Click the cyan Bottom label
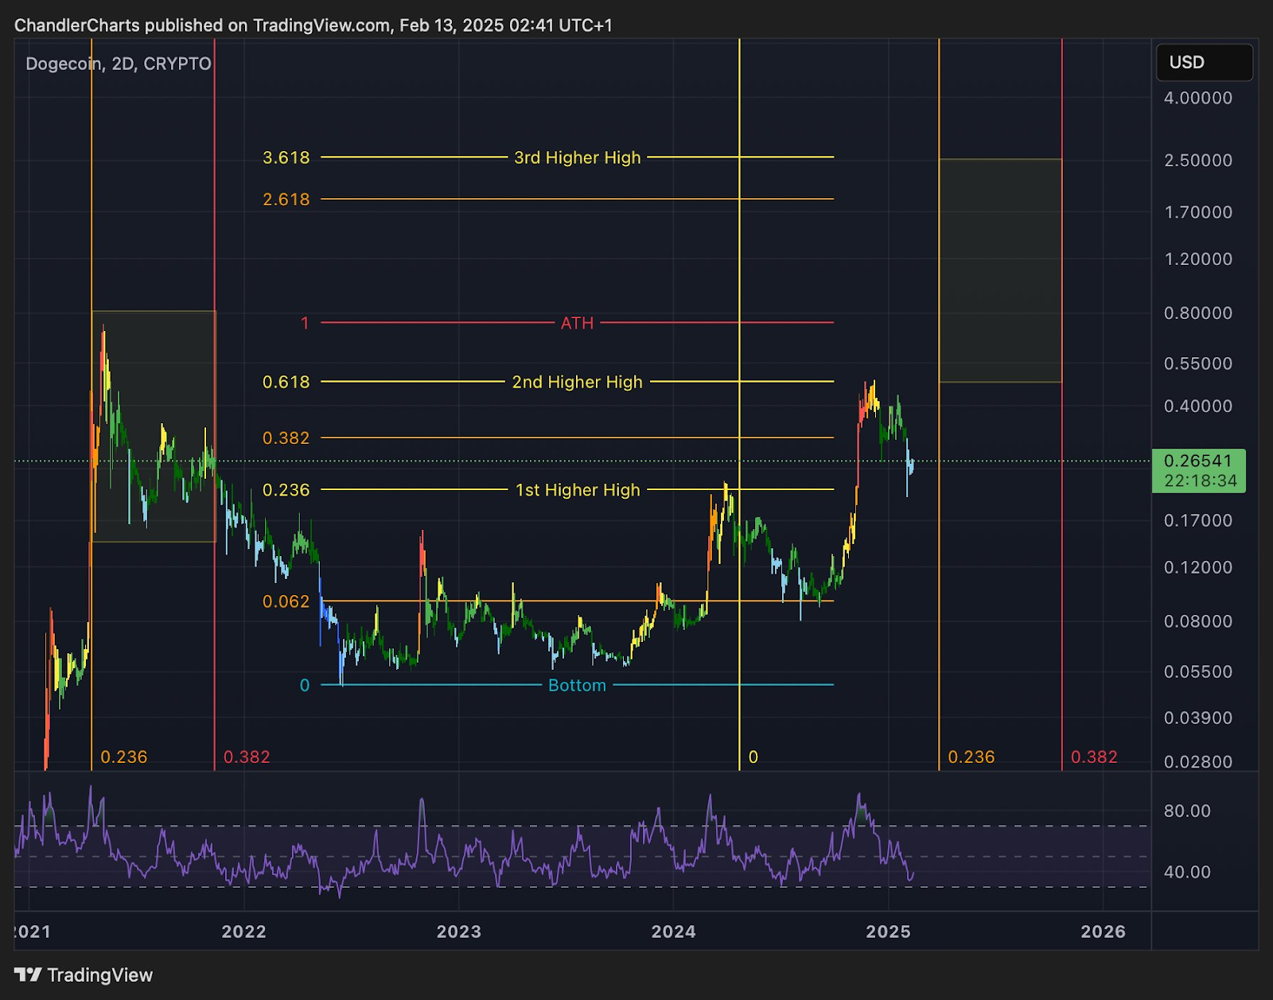Screen dimensions: 1273x1000 (x=577, y=685)
